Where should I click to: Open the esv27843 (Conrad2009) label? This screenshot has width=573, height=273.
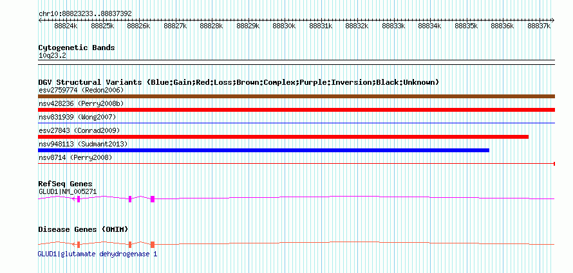(79, 130)
